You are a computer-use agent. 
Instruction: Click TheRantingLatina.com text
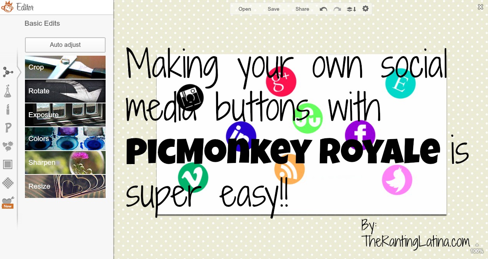pos(415,242)
